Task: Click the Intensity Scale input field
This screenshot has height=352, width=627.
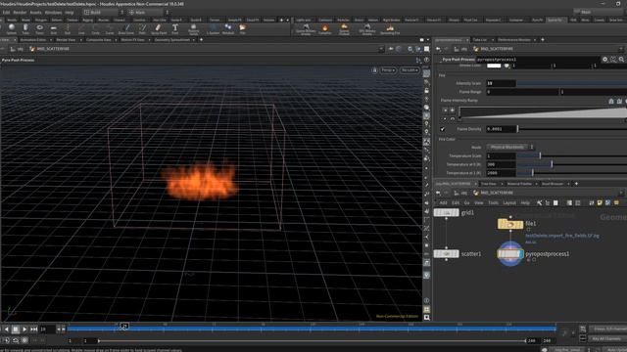Action: coord(501,83)
